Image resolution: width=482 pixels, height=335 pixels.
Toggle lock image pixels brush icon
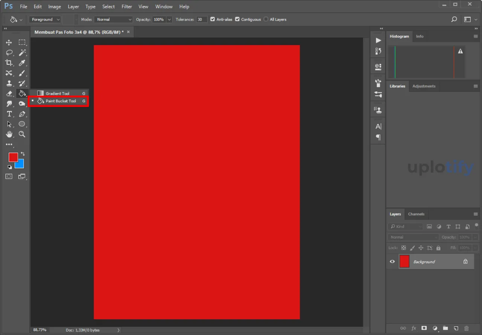click(412, 248)
